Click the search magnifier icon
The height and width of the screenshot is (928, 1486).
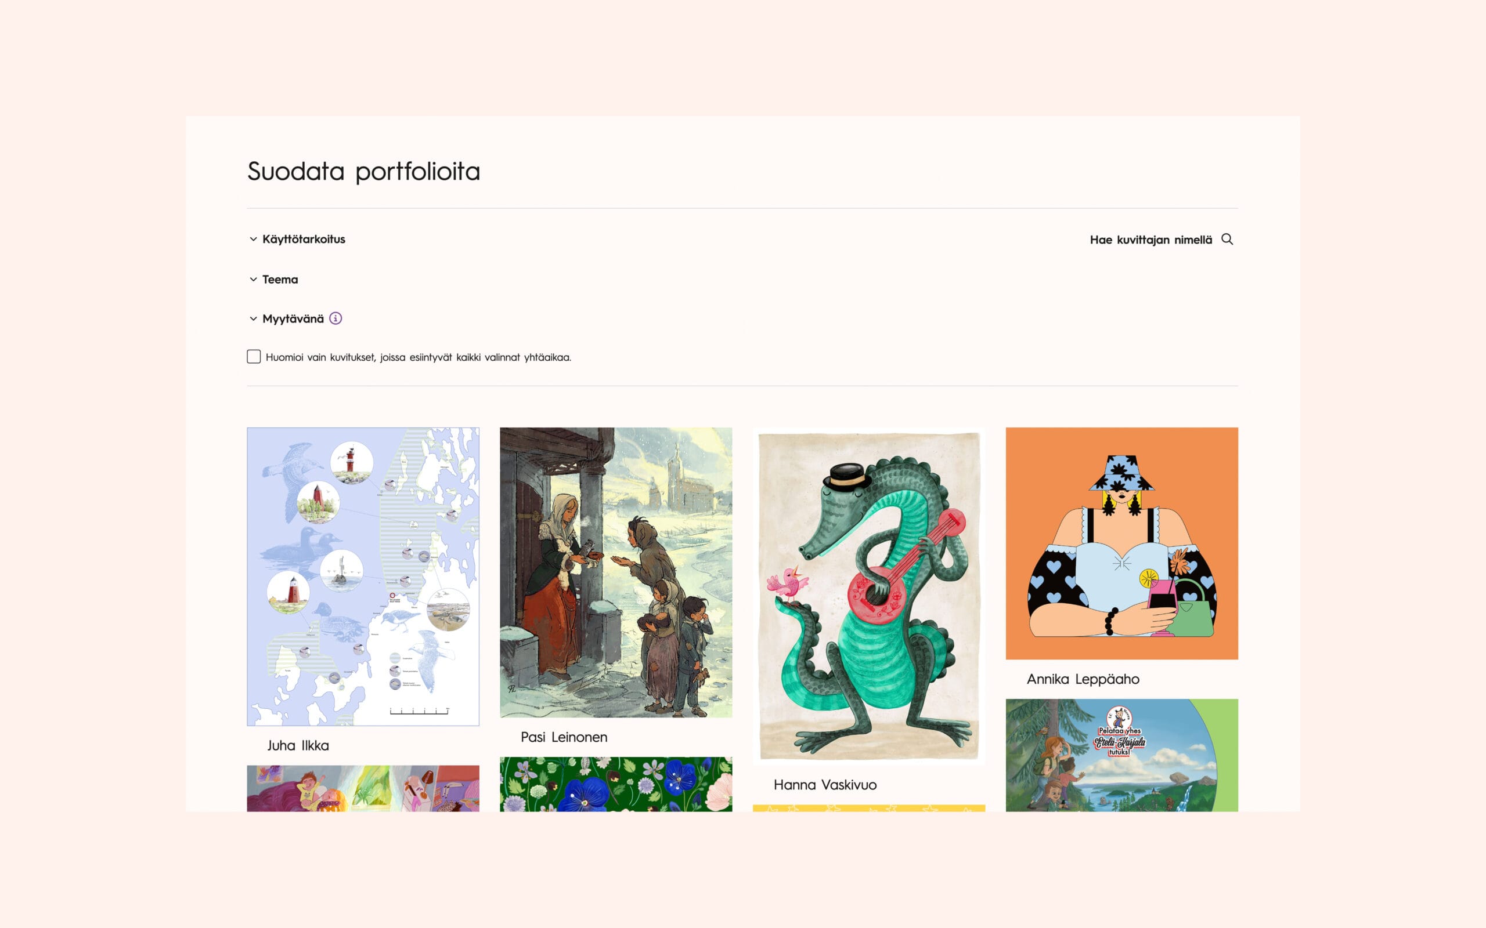pos(1227,239)
